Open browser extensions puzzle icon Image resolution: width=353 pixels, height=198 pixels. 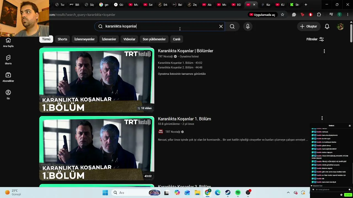[319, 15]
